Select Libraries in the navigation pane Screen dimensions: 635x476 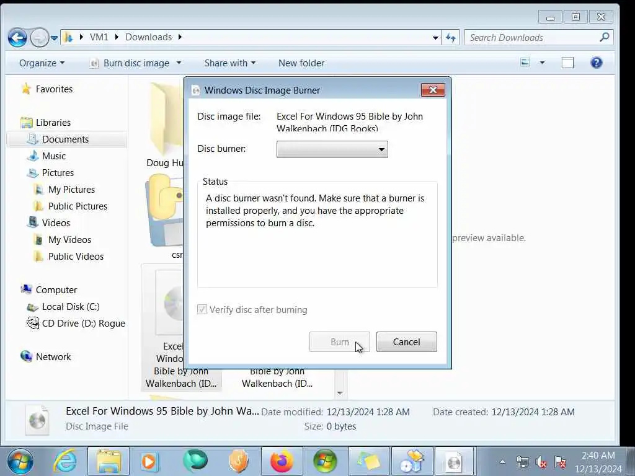point(45,122)
